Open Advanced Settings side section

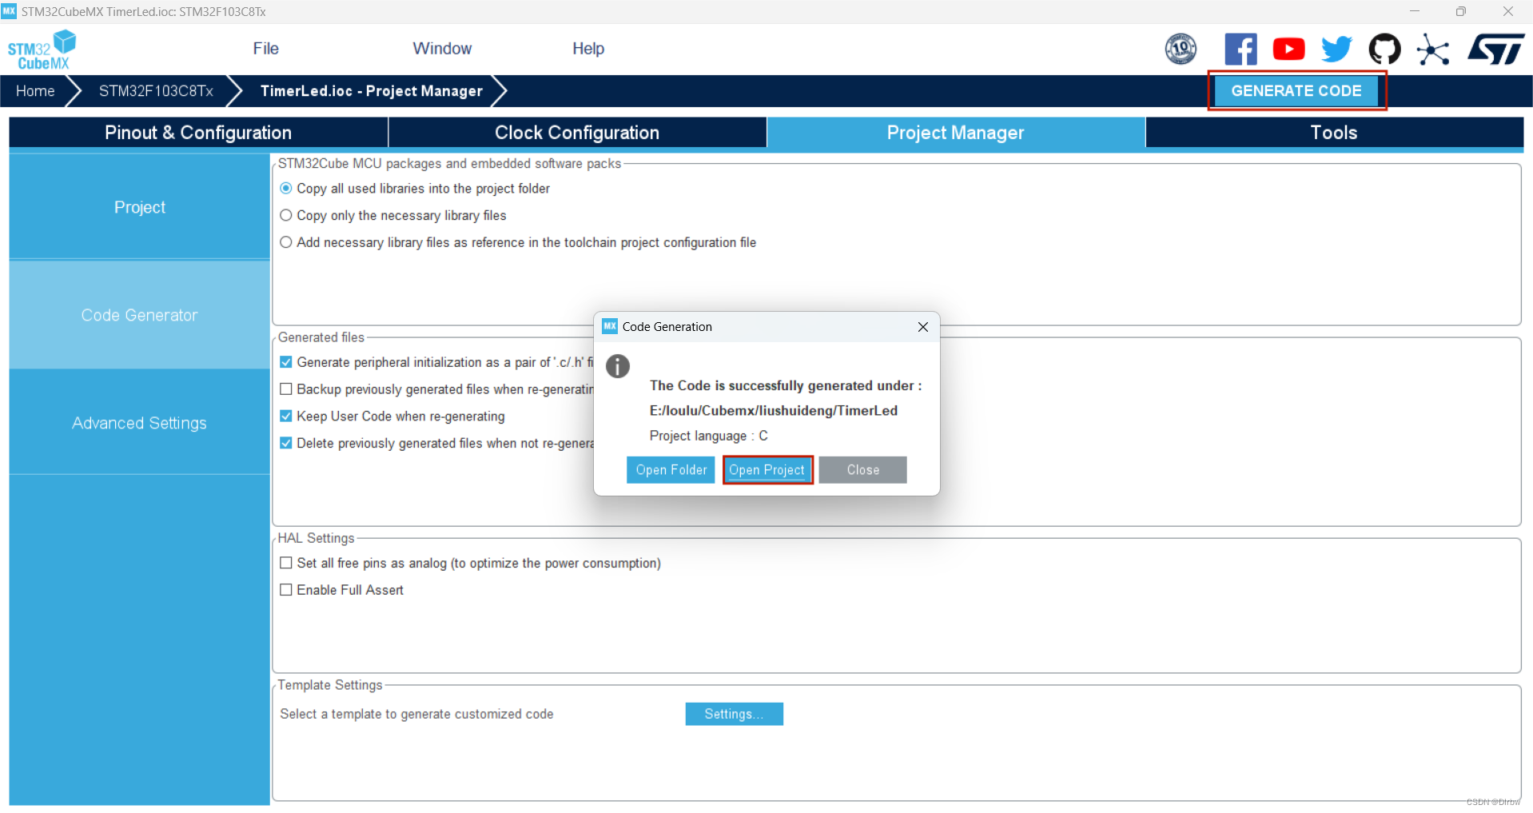click(140, 423)
